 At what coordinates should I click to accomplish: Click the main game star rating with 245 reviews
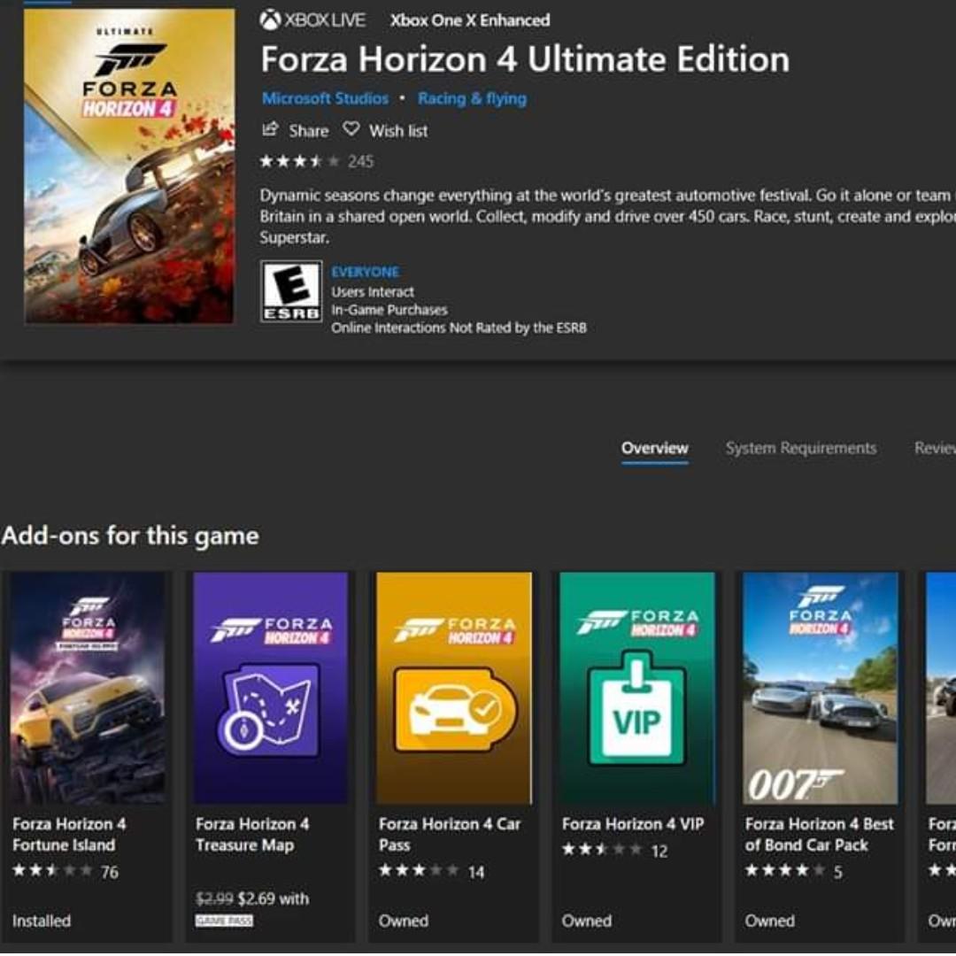[316, 162]
